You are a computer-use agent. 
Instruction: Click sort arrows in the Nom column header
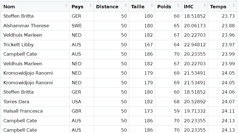(66, 6)
